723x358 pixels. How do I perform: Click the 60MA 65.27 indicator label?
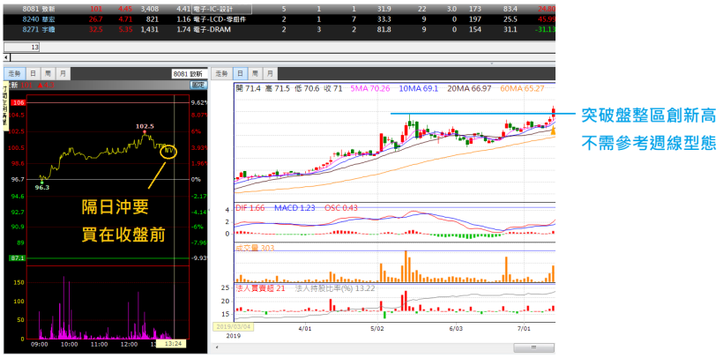pyautogui.click(x=522, y=88)
